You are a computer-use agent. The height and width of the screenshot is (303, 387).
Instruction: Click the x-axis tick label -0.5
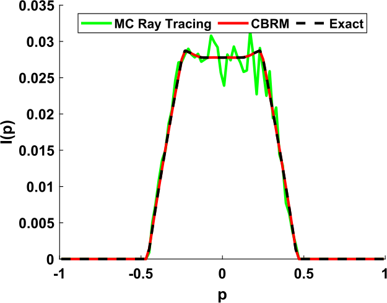tap(141, 274)
